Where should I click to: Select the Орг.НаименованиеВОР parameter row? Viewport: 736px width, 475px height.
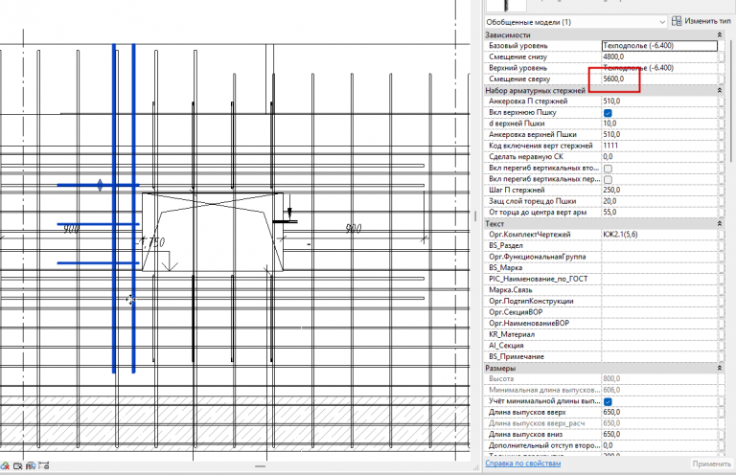[605, 324]
